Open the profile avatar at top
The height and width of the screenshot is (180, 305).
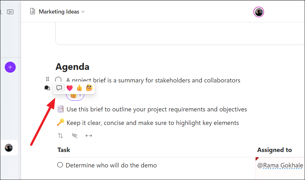point(259,12)
